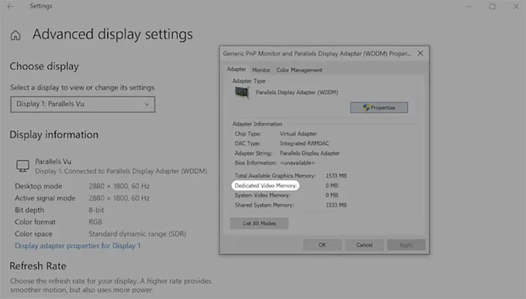Open the Display 1: Parallels Vu dropdown
This screenshot has height=299, width=526.
pos(82,105)
